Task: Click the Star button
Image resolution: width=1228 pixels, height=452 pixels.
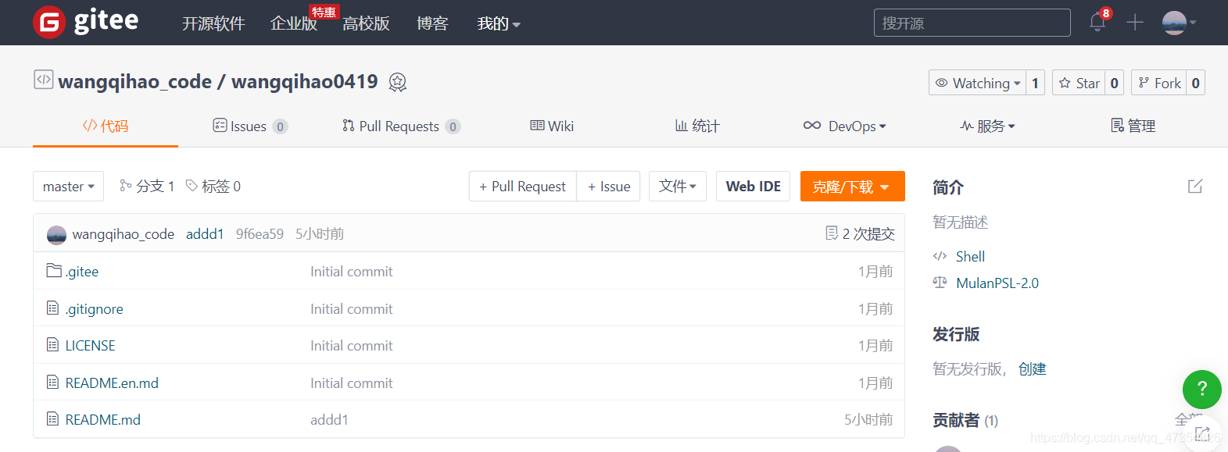Action: coord(1079,83)
